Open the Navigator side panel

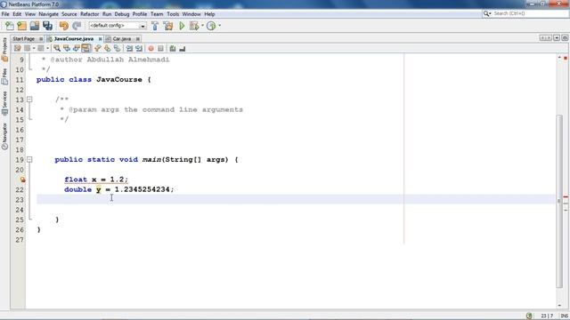(x=4, y=136)
